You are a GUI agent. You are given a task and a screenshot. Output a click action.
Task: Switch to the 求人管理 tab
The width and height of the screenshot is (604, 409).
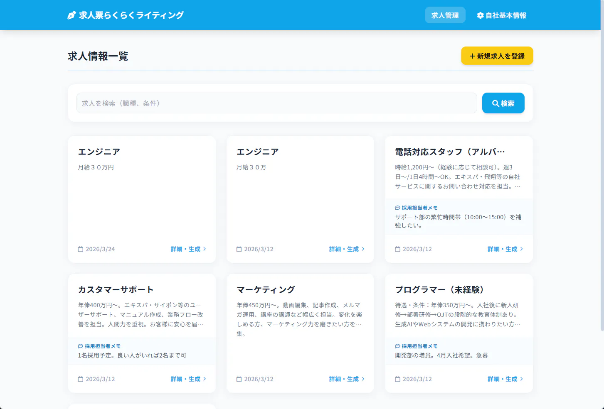tap(445, 15)
